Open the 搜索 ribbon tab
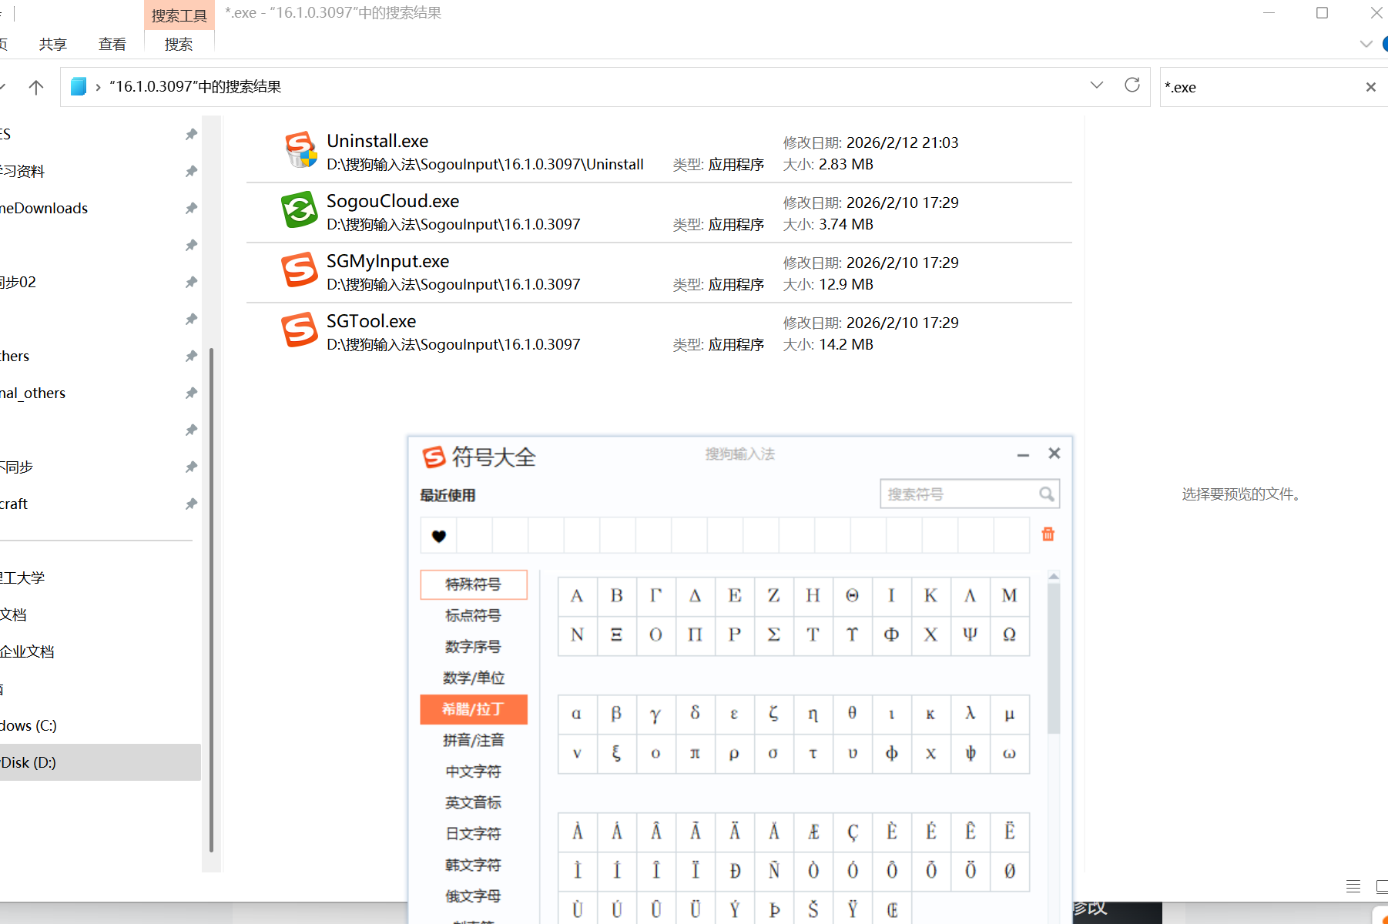The height and width of the screenshot is (924, 1388). click(x=179, y=45)
